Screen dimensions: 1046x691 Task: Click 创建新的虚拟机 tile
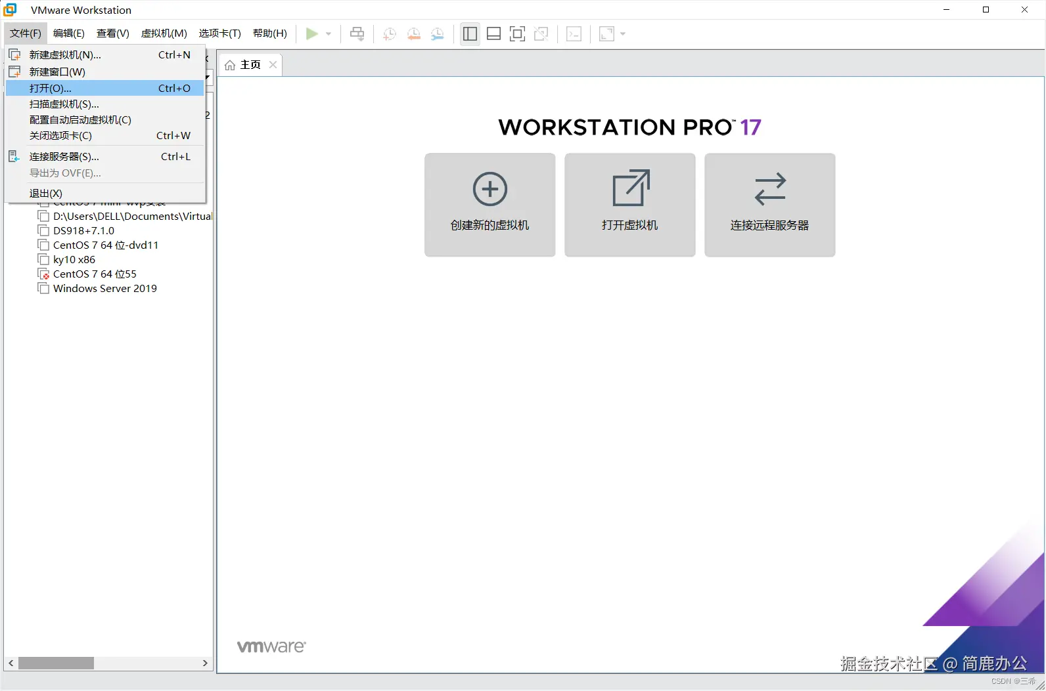coord(490,205)
